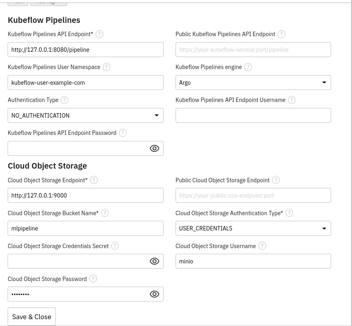
Task: Focus the Cloud Object Storage Endpoint field
Action: [x=86, y=196]
